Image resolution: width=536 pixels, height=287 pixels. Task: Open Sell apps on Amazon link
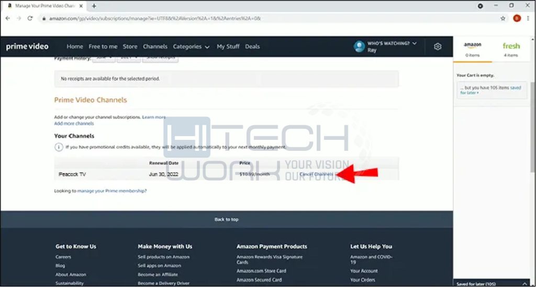click(x=159, y=266)
